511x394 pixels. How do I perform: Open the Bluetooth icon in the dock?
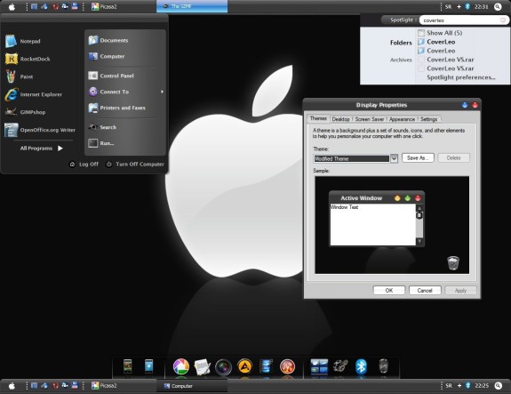click(361, 366)
